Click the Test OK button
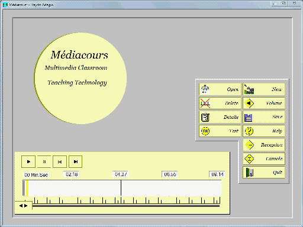 click(x=220, y=131)
